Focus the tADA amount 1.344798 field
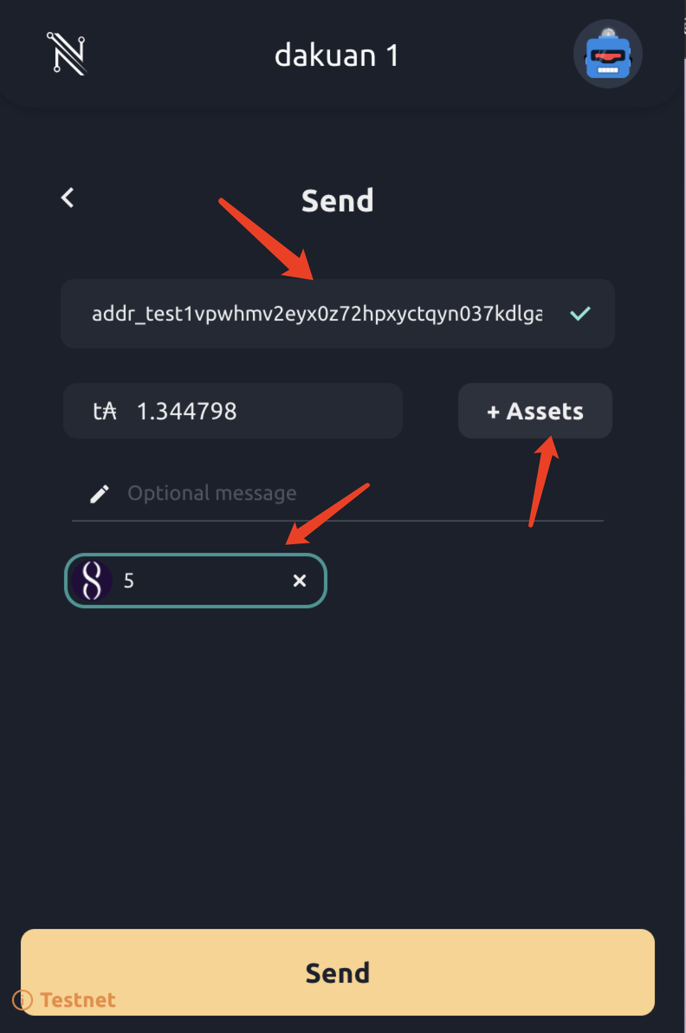The height and width of the screenshot is (1033, 686). coord(260,411)
